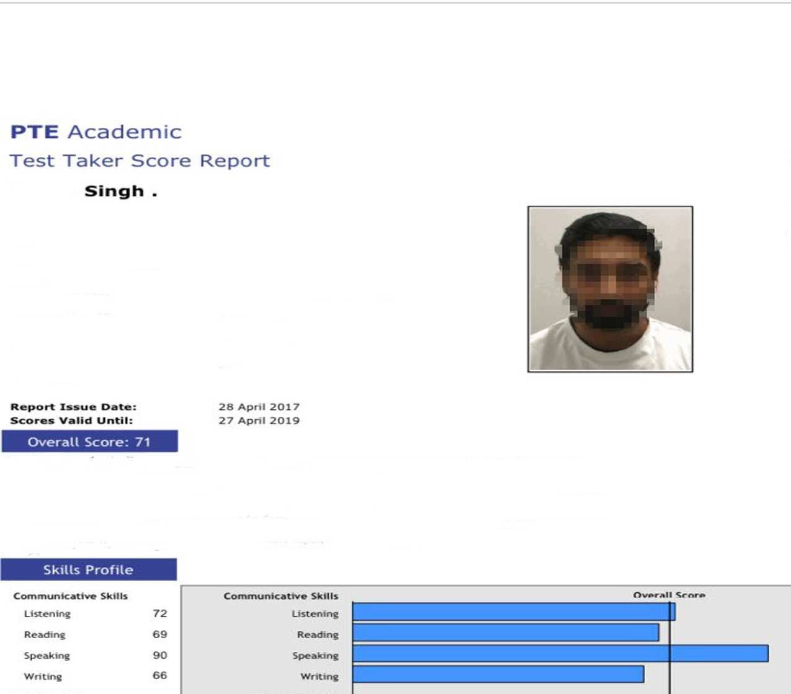Select the Listening label in the bar chart

click(315, 614)
